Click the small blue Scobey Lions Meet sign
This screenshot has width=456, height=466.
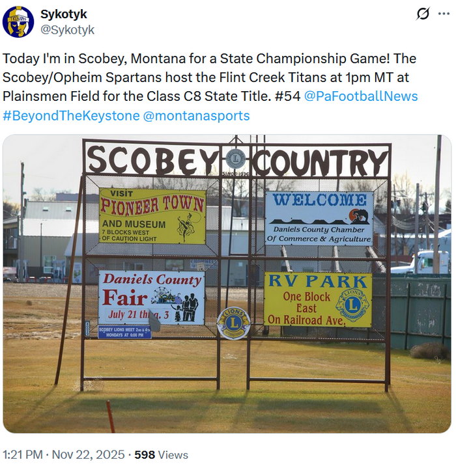click(124, 332)
